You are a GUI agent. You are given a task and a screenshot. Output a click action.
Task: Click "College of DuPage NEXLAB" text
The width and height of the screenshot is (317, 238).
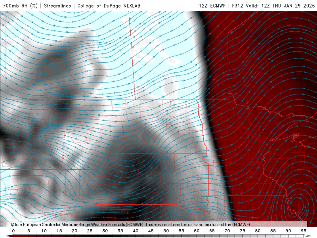click(109, 6)
